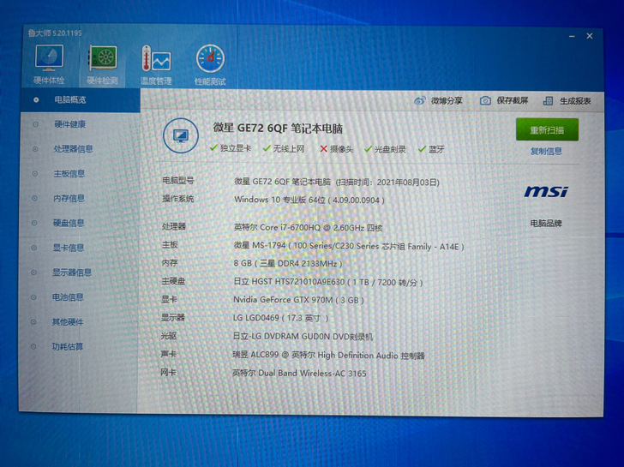Click the 电脑型号 value row text
624x467 pixels.
(337, 182)
